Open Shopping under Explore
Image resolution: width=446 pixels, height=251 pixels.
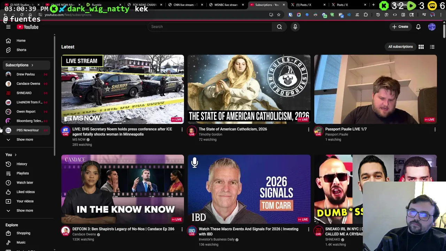click(x=27, y=233)
